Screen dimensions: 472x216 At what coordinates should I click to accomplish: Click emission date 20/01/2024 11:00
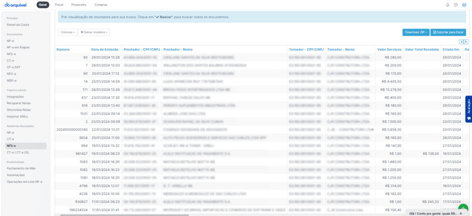click(x=106, y=138)
